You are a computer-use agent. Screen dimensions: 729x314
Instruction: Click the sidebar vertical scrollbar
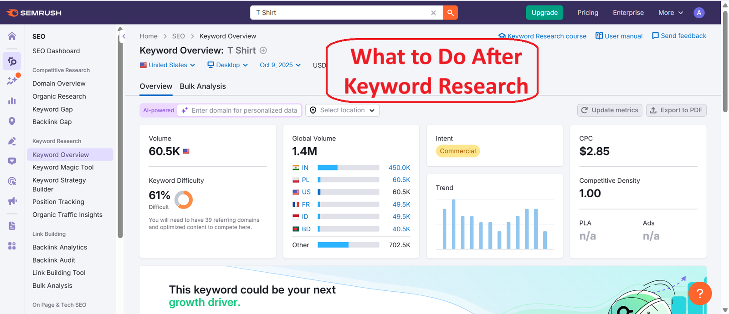click(x=120, y=136)
